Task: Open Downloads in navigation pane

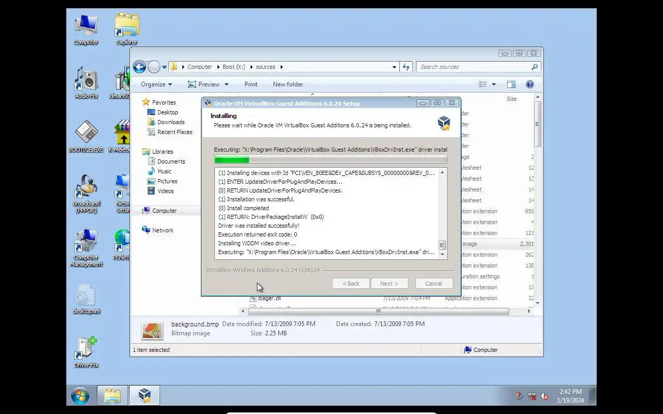Action: pyautogui.click(x=171, y=122)
